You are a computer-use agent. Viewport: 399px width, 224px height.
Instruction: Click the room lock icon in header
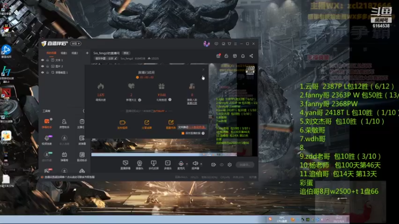coord(226,56)
